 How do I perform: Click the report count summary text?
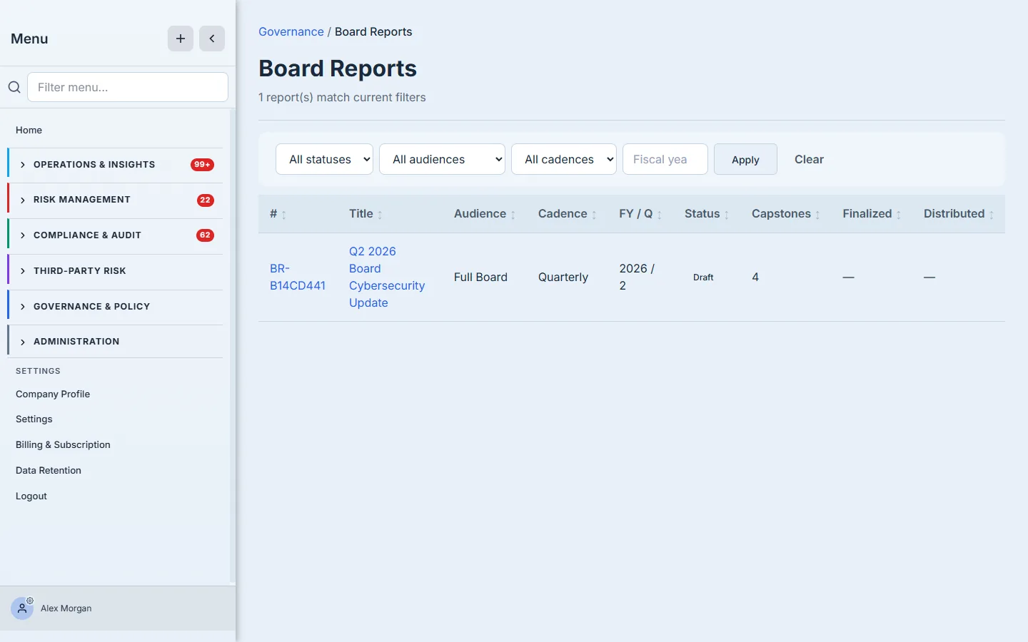(342, 97)
